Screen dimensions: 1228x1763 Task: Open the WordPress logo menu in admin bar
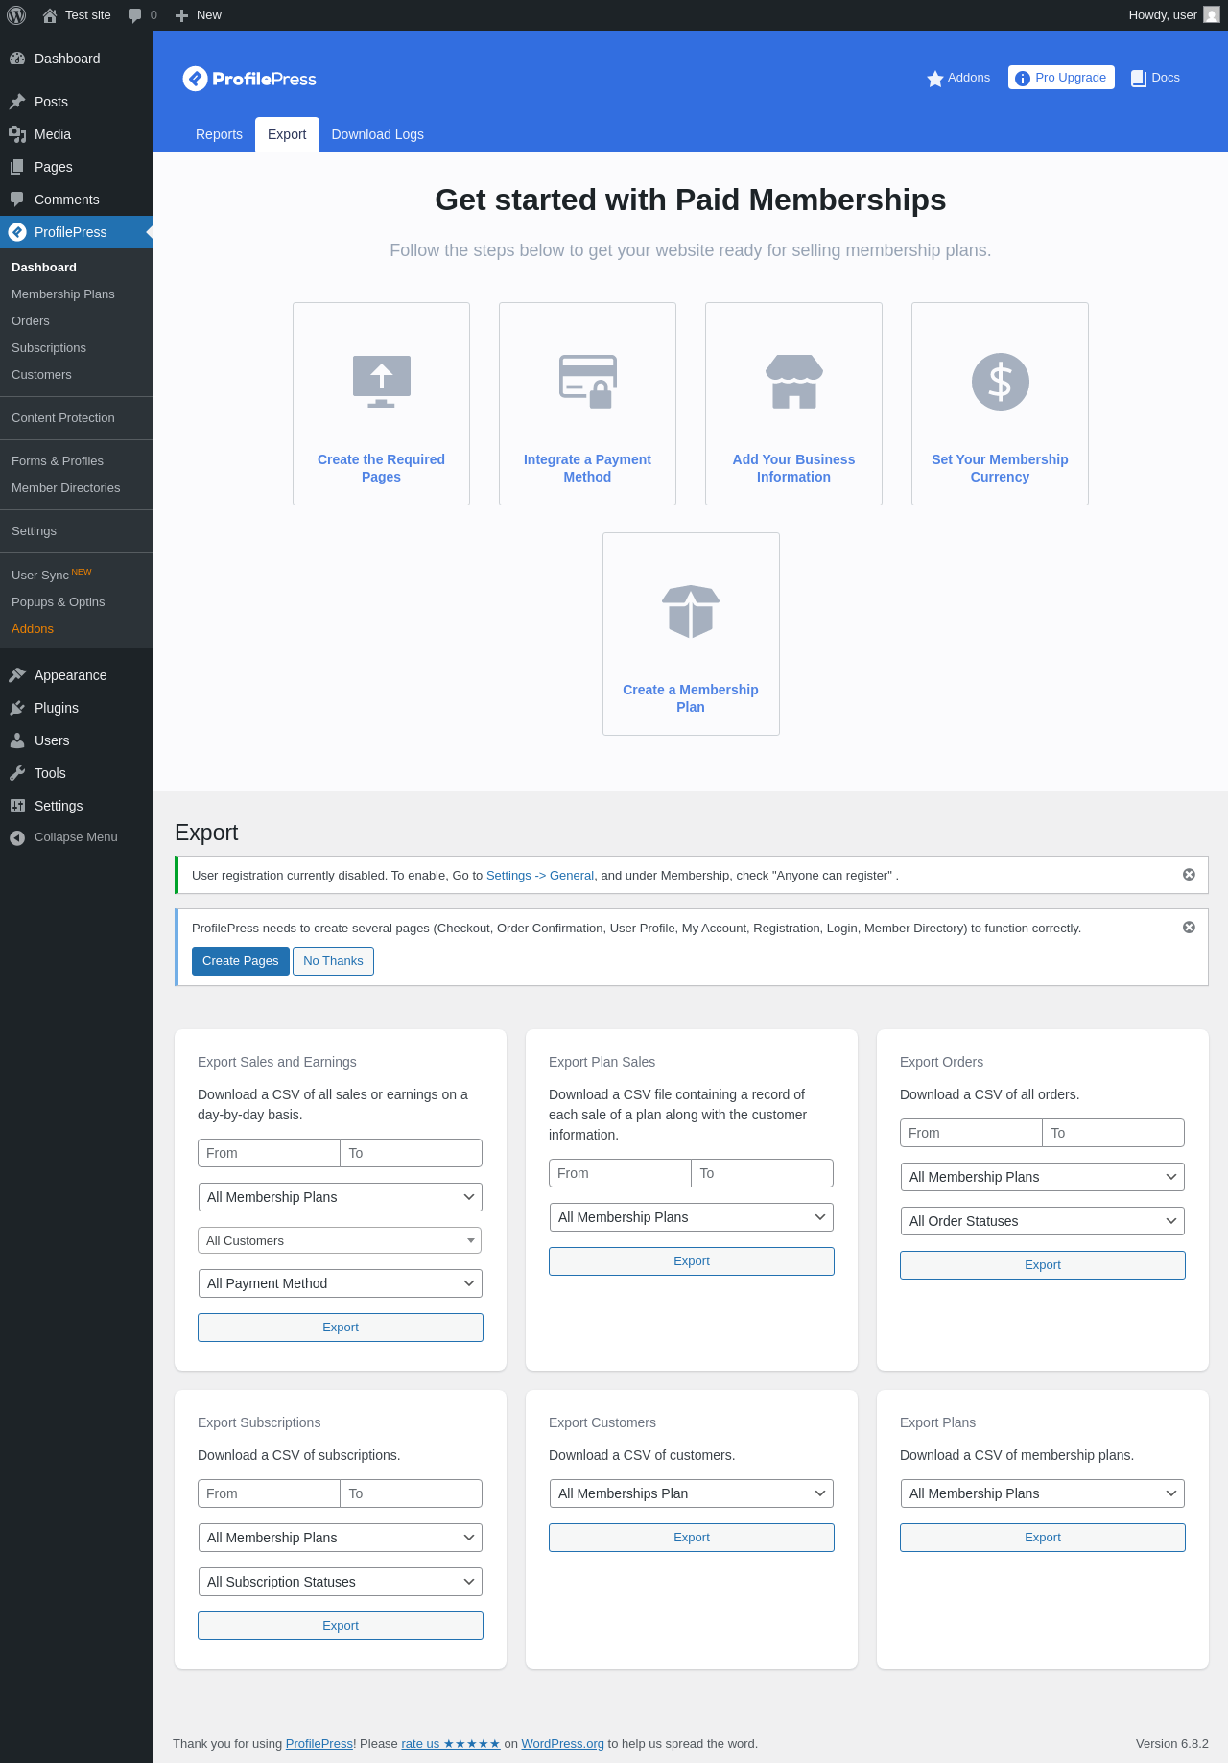tap(16, 15)
